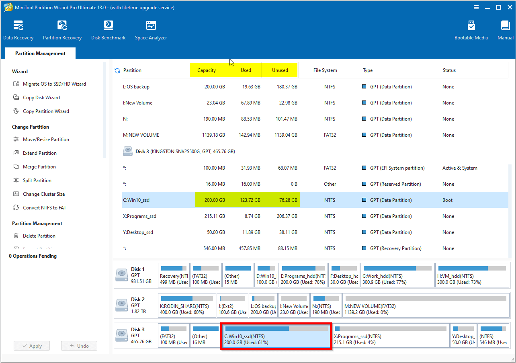Viewport: 516px width, 363px height.
Task: Select I:New Volume partition row
Action: tap(315, 103)
